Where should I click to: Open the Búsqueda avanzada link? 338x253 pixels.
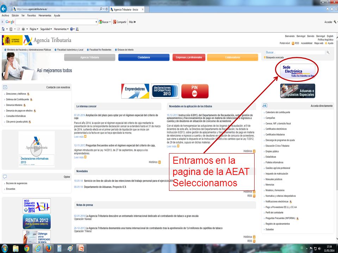275,57
